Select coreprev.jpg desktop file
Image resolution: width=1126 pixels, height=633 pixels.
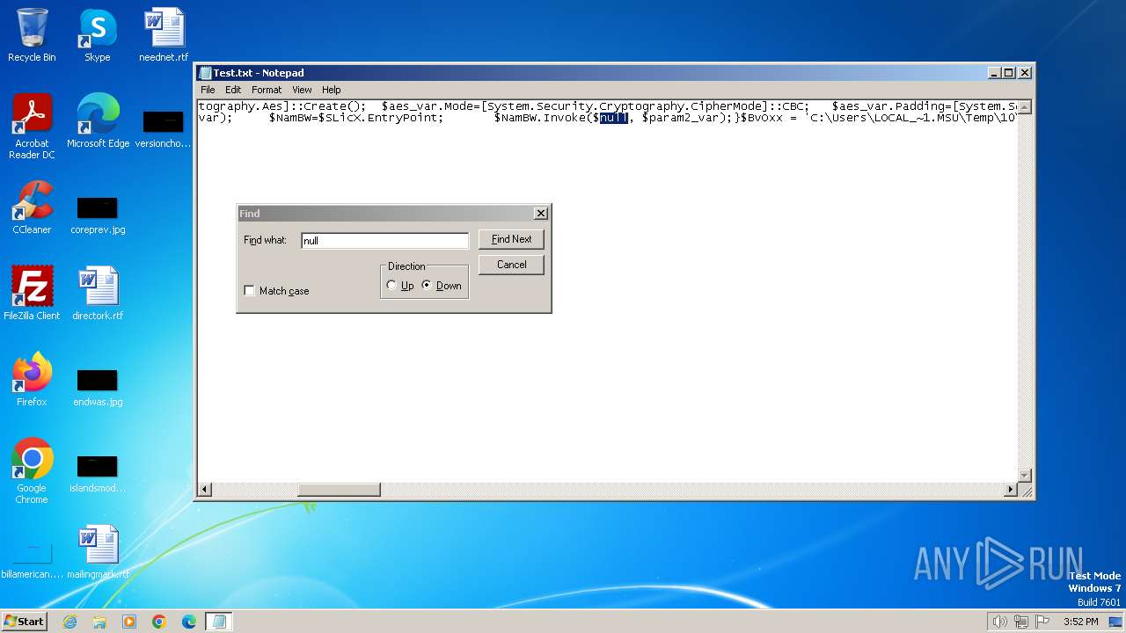98,215
